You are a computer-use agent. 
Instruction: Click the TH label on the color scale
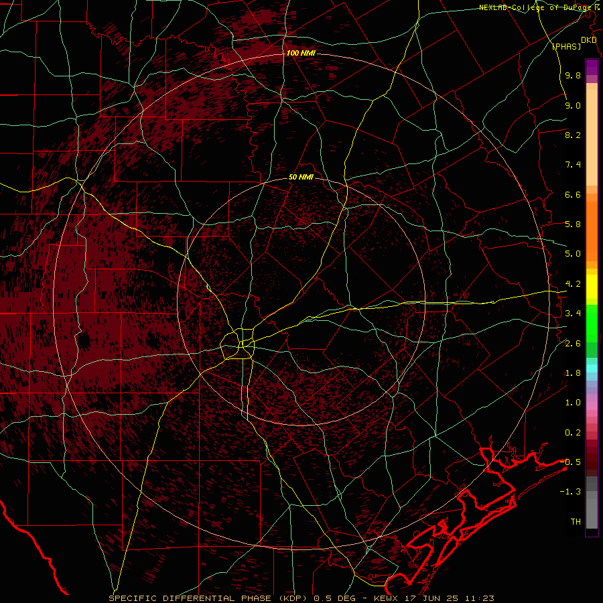576,522
